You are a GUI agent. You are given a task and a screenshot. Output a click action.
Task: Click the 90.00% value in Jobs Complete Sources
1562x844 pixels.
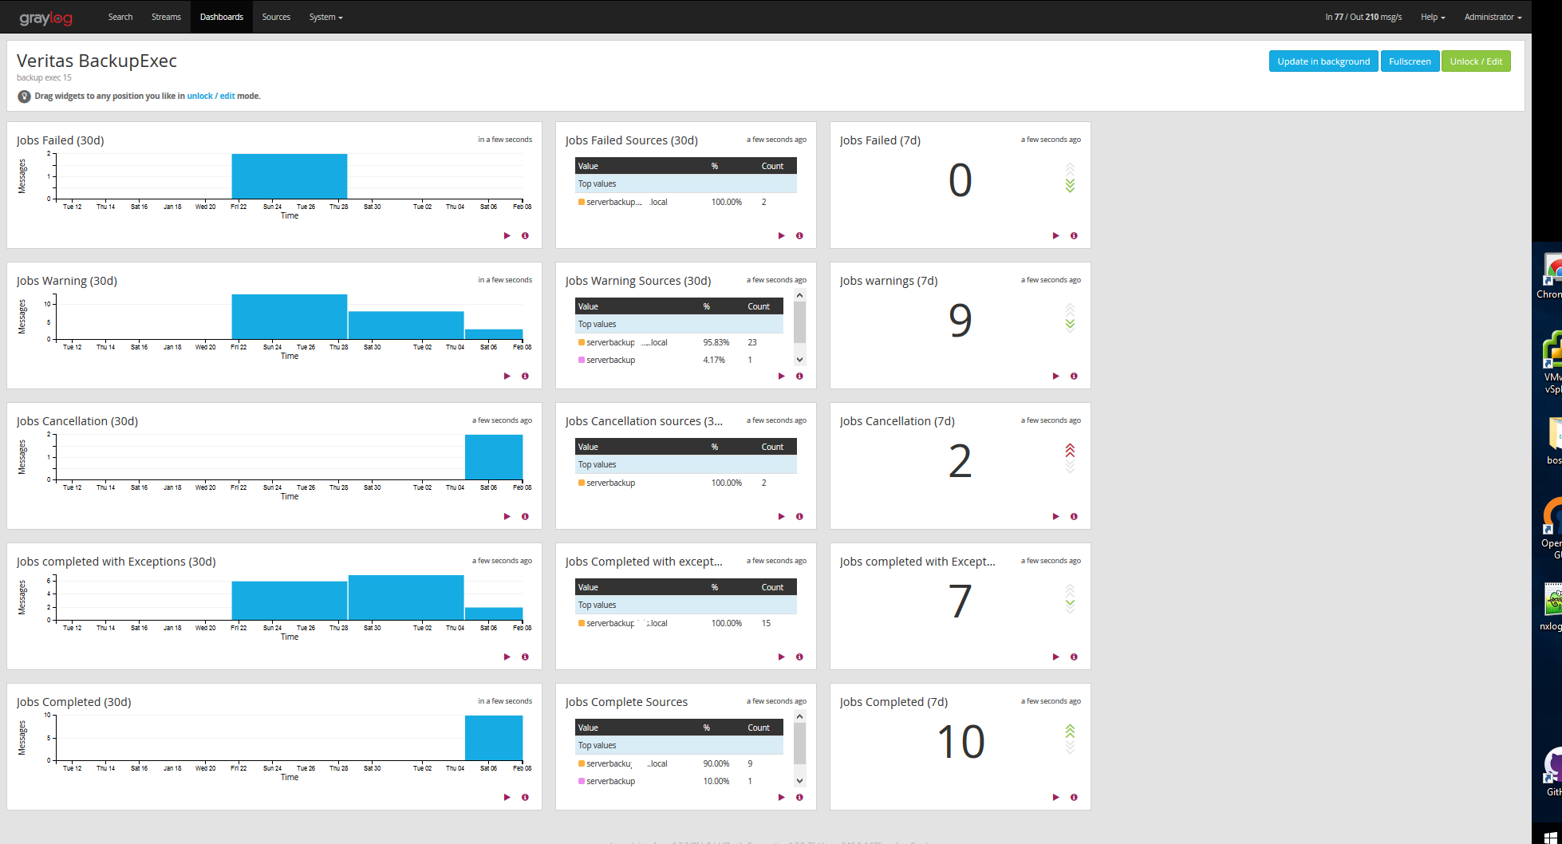[716, 763]
